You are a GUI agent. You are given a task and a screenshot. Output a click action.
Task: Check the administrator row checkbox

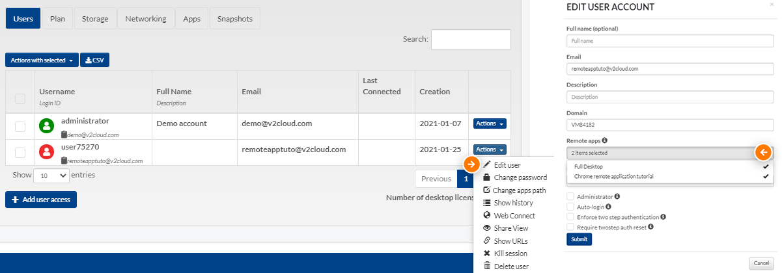pyautogui.click(x=20, y=126)
